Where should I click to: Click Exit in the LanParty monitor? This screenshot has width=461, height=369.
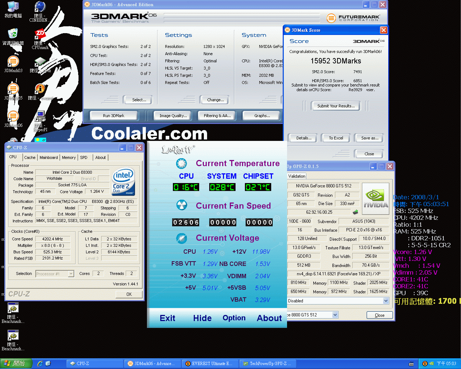pos(167,318)
